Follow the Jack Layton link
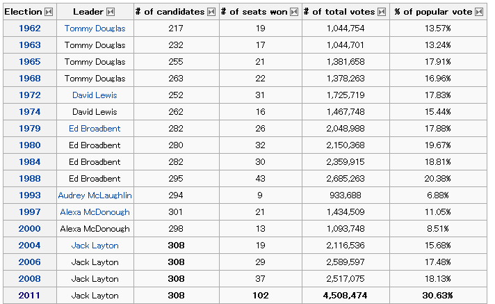This screenshot has width=495, height=304. coord(95,246)
